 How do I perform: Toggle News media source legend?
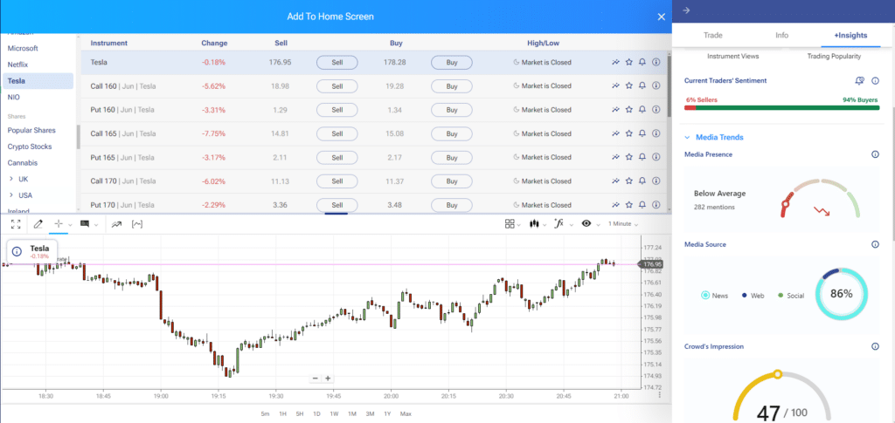point(714,296)
